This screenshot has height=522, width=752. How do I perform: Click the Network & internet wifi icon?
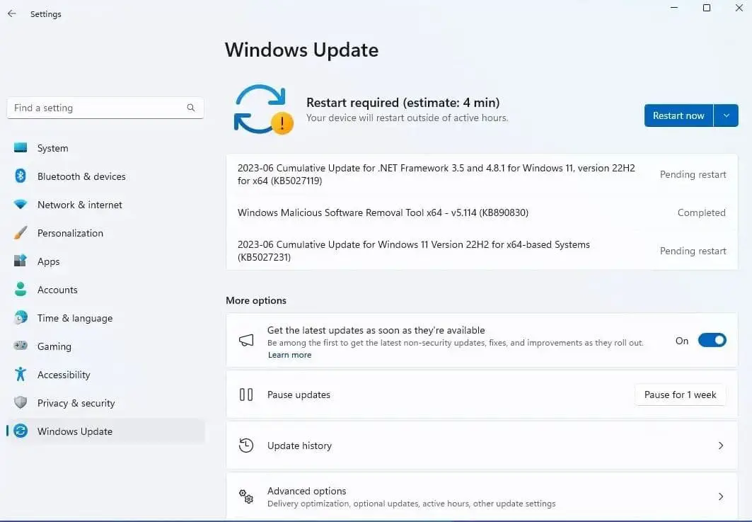coord(21,205)
